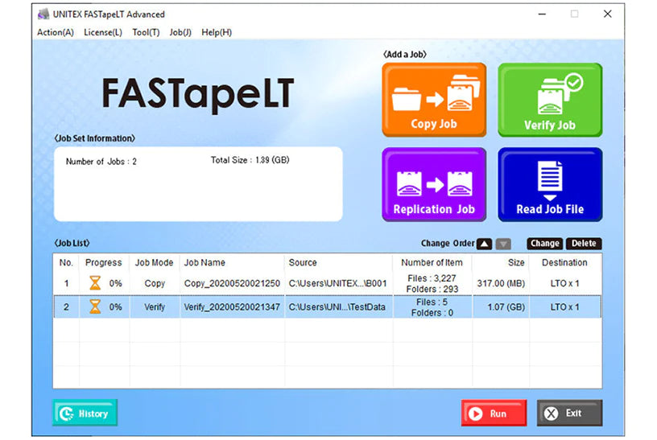This screenshot has height=440, width=657.
Task: Open the Read Job File tile
Action: click(x=550, y=184)
